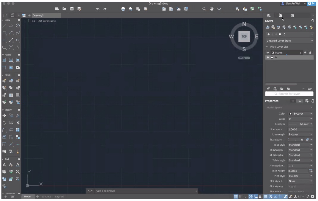Switch to the Layout1 tab
This screenshot has height=201, width=318.
pos(46,197)
